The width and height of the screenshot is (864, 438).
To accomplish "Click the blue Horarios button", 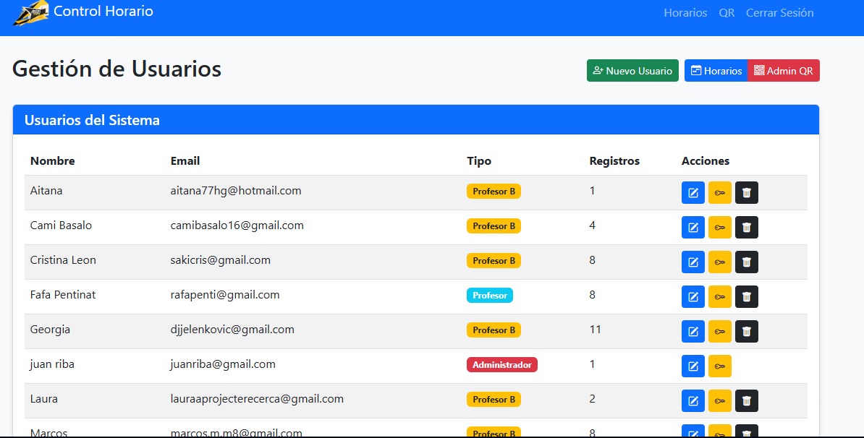I will (x=716, y=71).
